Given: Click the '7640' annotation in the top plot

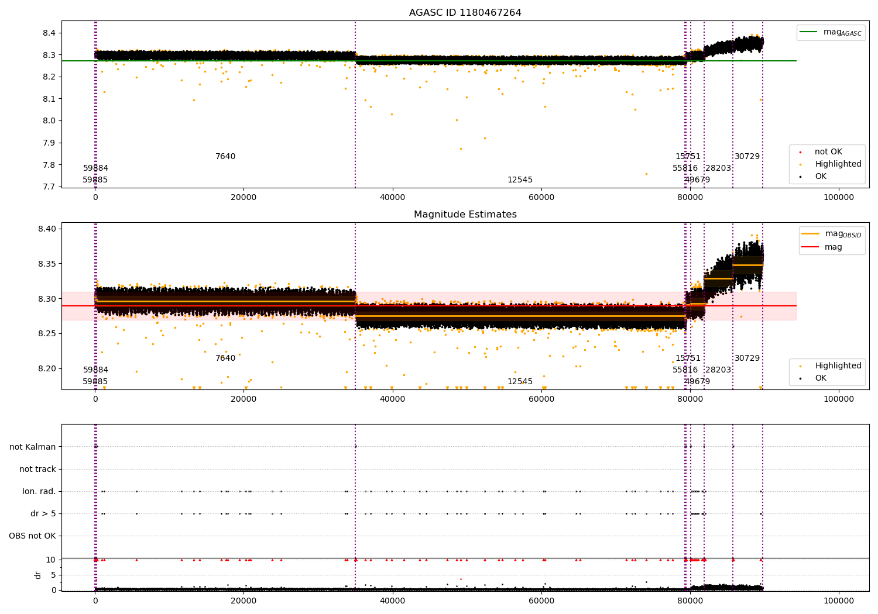Looking at the screenshot, I should [x=225, y=157].
